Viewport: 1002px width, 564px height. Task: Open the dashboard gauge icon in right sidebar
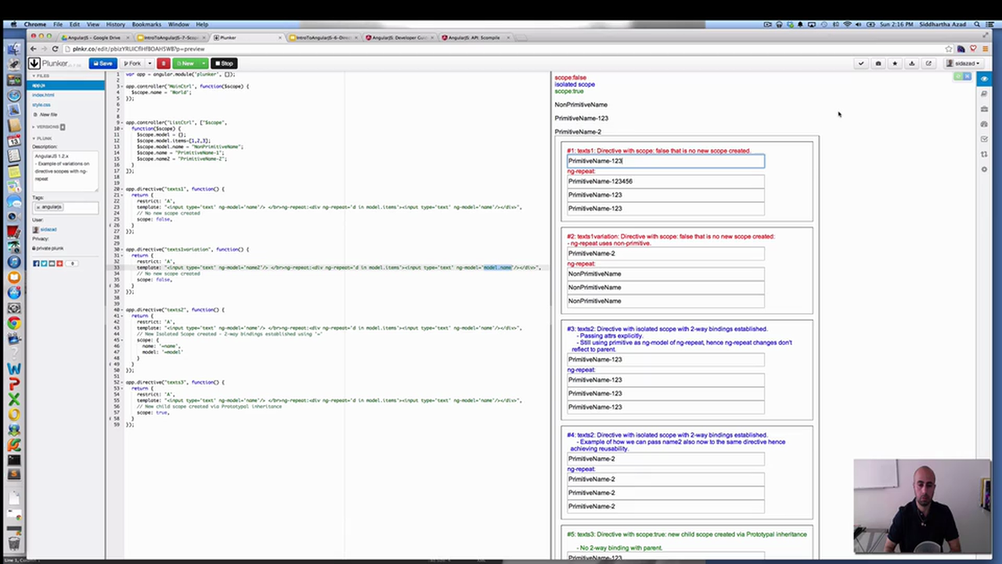[x=984, y=124]
